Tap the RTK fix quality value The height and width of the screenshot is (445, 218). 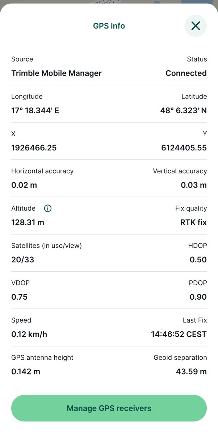(193, 222)
